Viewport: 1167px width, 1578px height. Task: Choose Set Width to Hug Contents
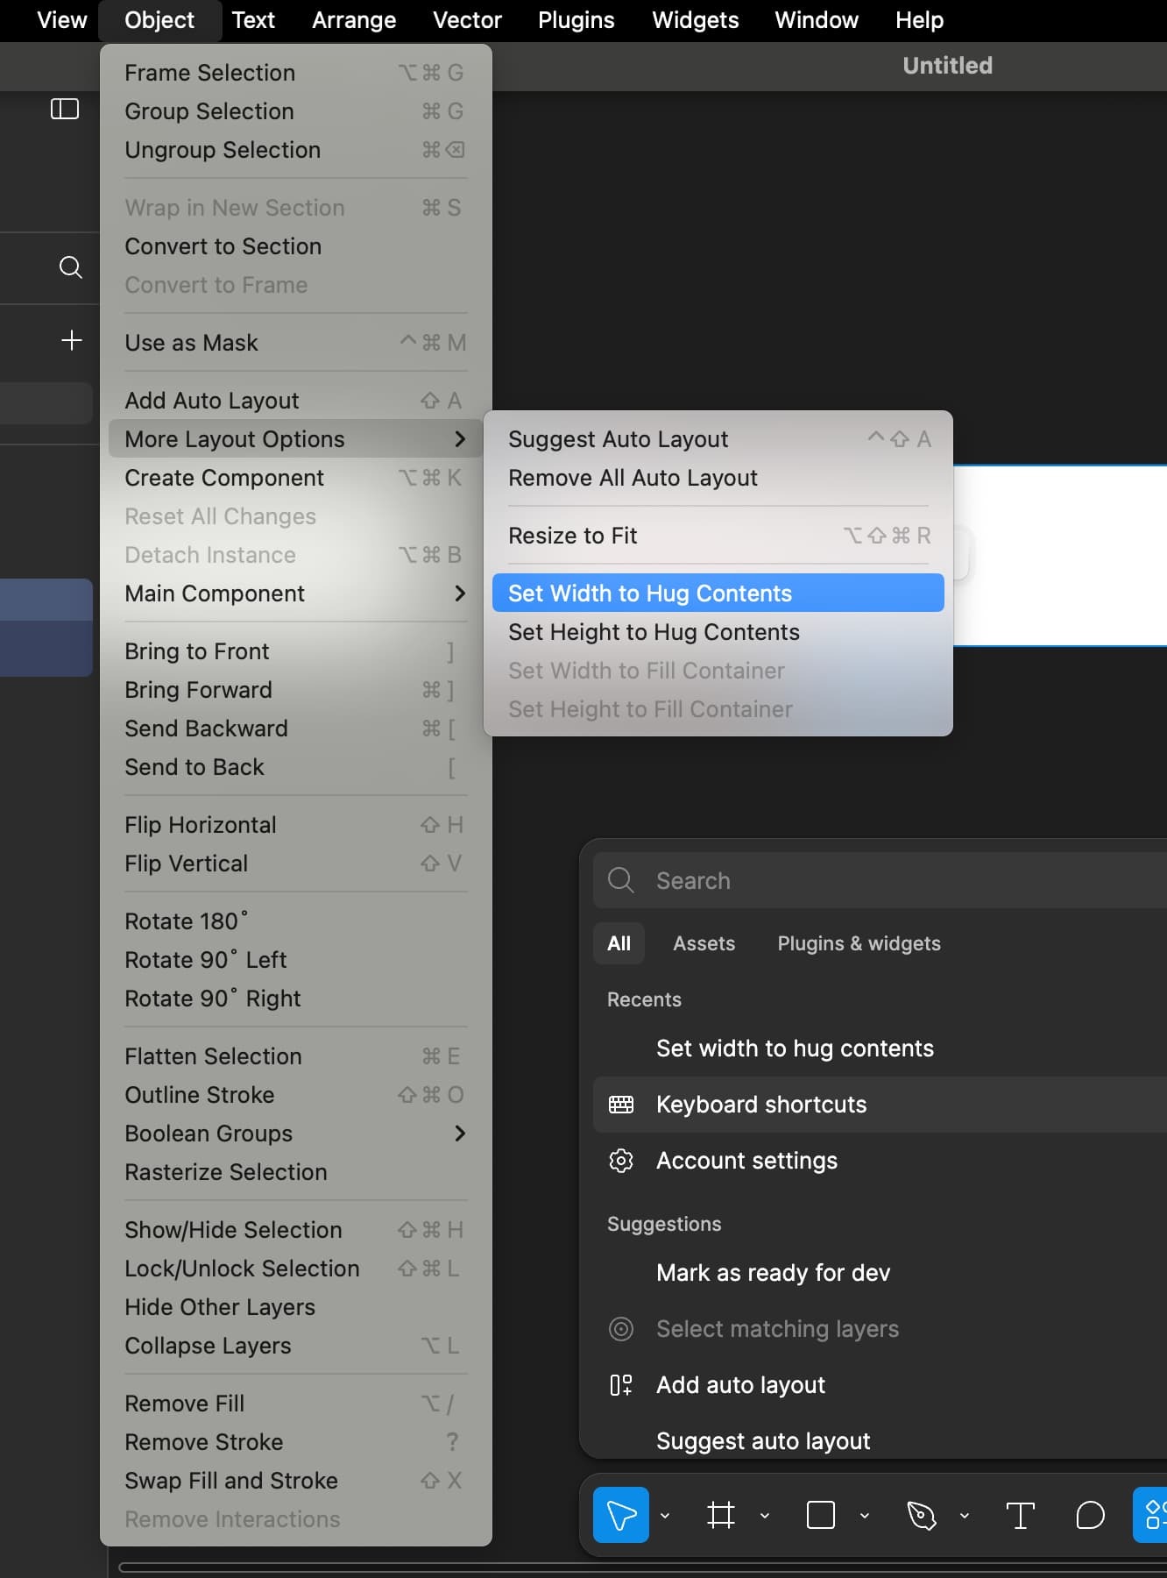718,594
